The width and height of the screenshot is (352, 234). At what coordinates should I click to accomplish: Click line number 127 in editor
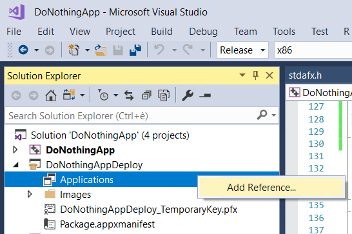(x=316, y=106)
